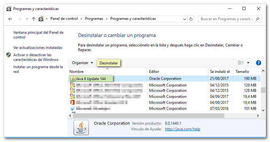Screen dimensions: 270x142
Task: Click the version value 8.0.1440.1
Action: [173, 123]
